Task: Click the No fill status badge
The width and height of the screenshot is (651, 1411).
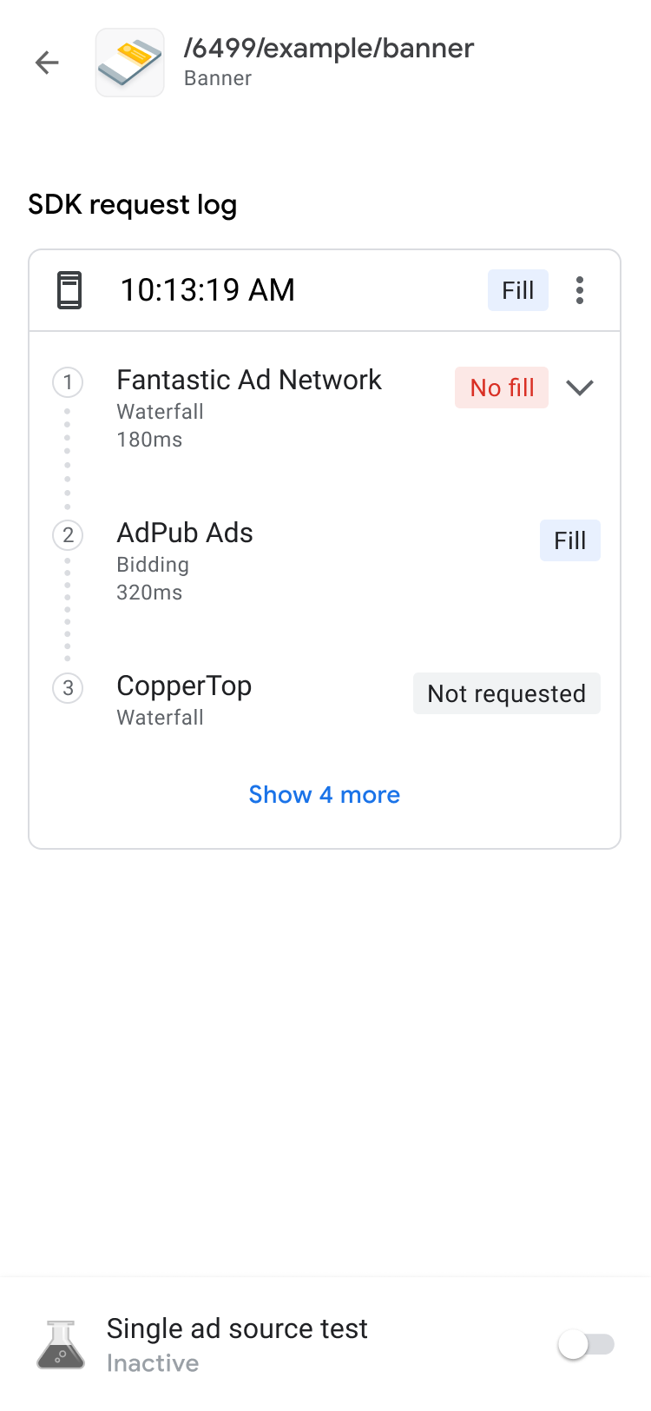Action: point(502,388)
